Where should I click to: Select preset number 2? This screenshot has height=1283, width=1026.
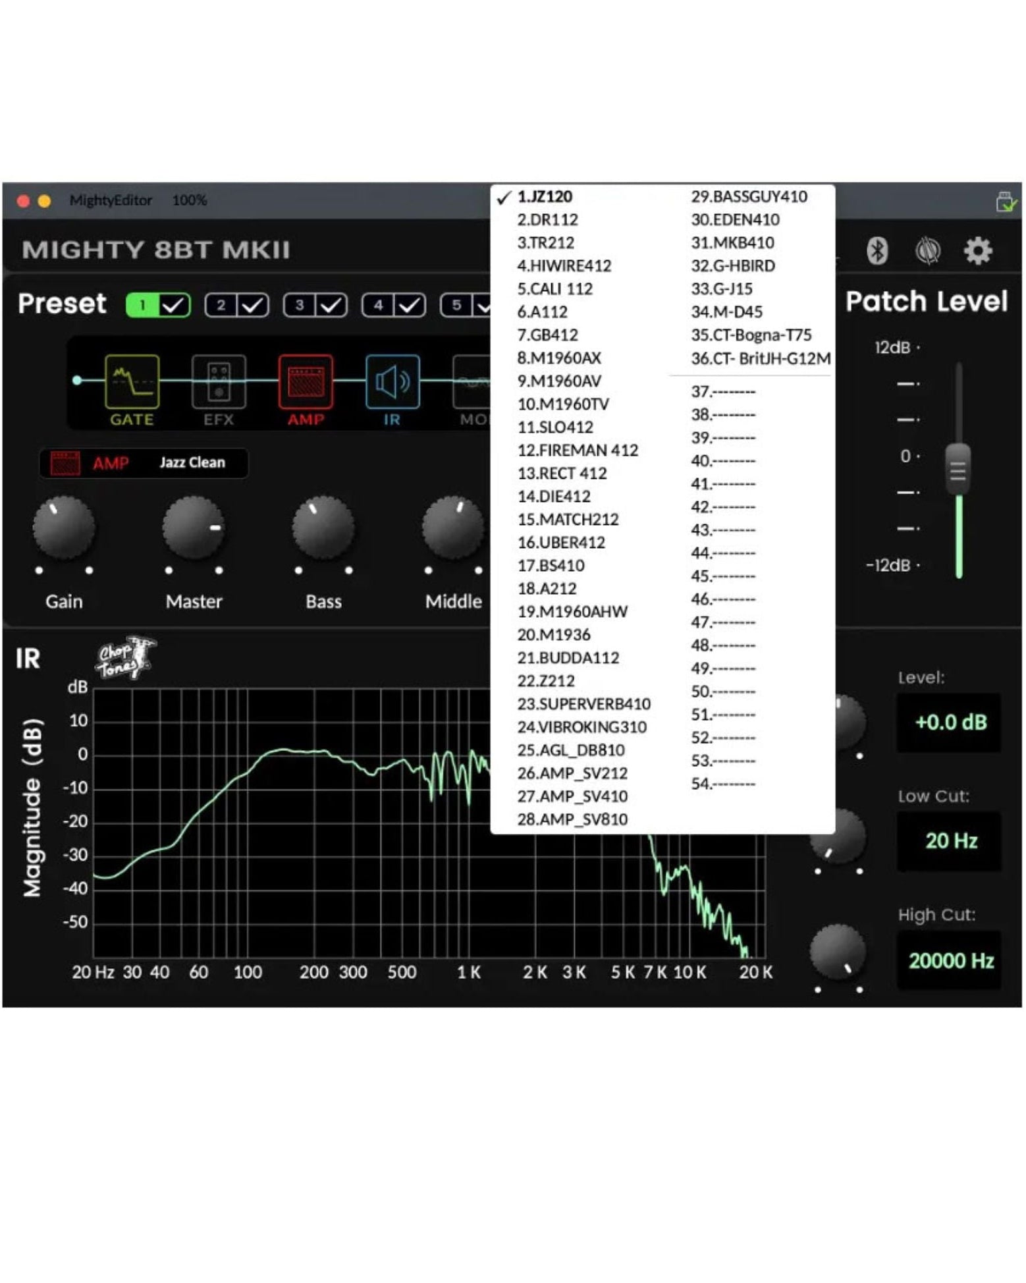coord(221,306)
